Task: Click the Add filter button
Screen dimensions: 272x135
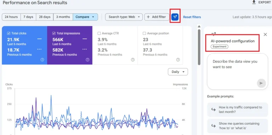Action: click(x=157, y=17)
